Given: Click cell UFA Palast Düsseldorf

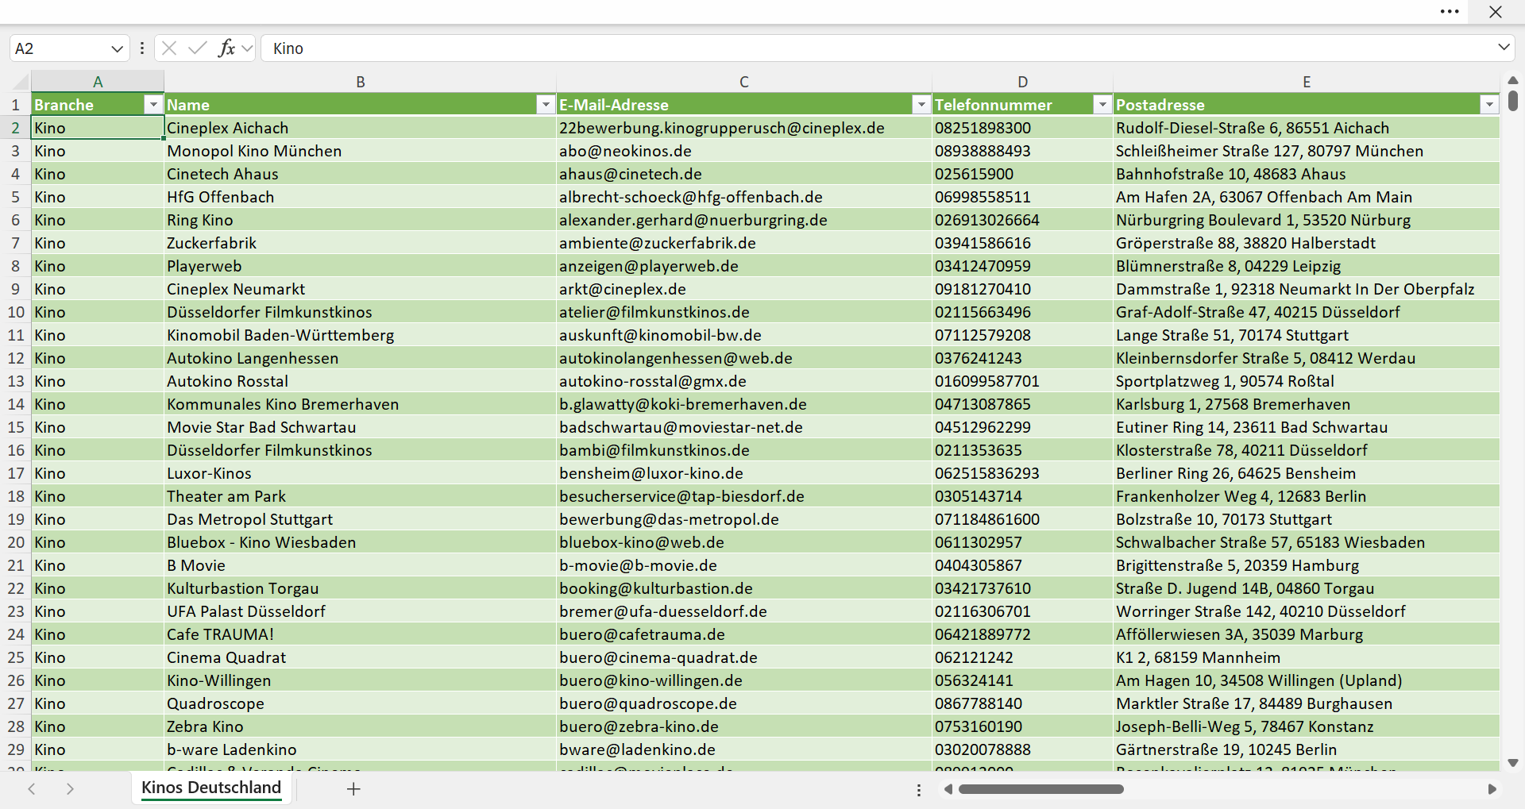Looking at the screenshot, I should [361, 611].
